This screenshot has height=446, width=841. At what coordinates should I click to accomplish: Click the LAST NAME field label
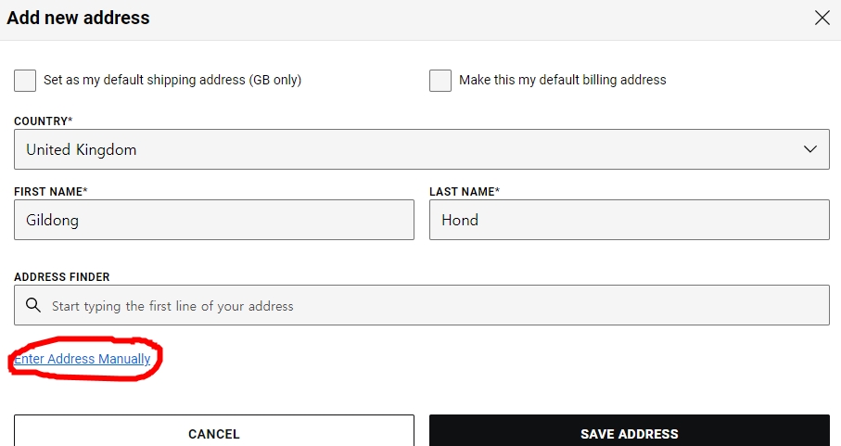465,191
